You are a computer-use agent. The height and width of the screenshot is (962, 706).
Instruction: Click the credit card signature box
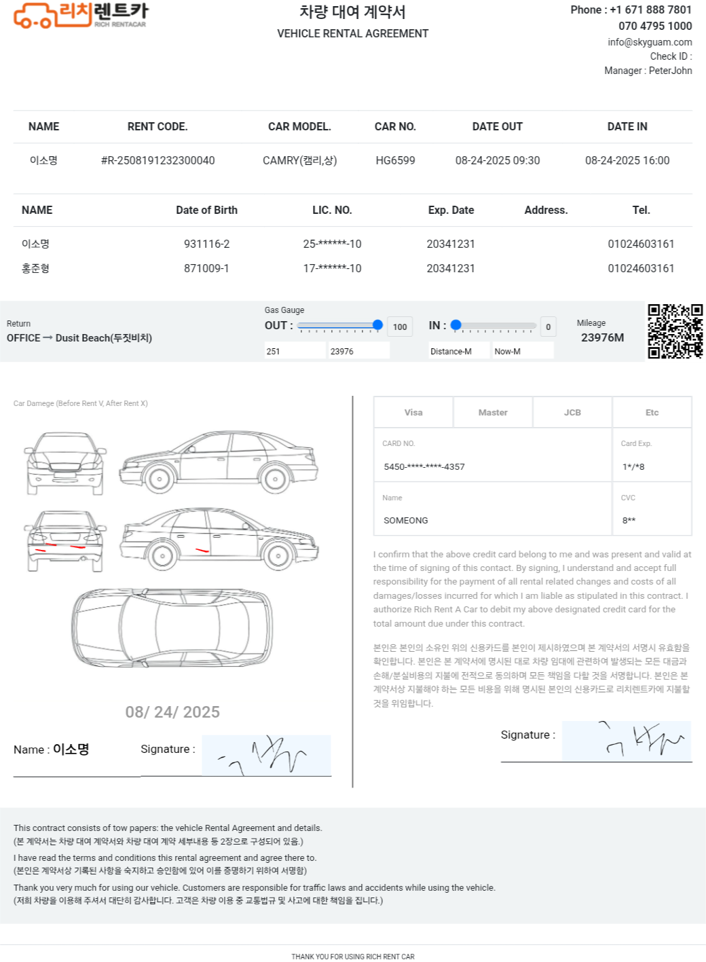626,741
